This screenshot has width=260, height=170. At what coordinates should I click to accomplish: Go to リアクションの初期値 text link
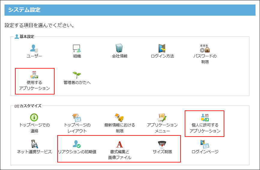(x=77, y=152)
